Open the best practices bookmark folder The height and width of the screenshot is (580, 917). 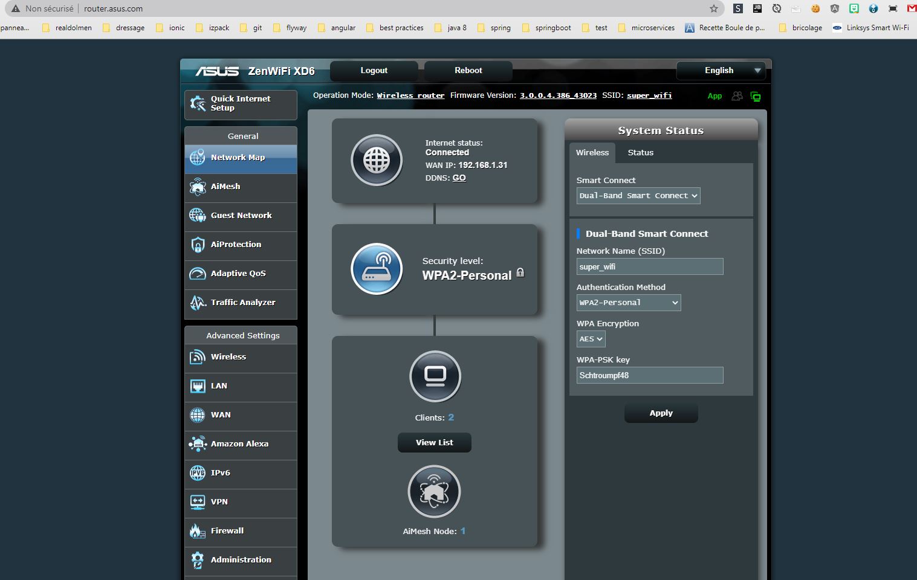click(x=395, y=28)
